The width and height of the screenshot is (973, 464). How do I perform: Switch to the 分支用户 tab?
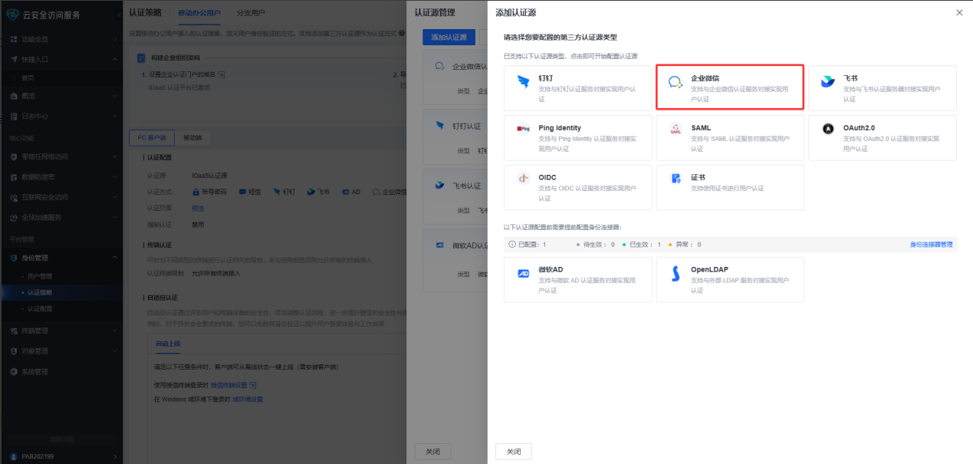(250, 13)
